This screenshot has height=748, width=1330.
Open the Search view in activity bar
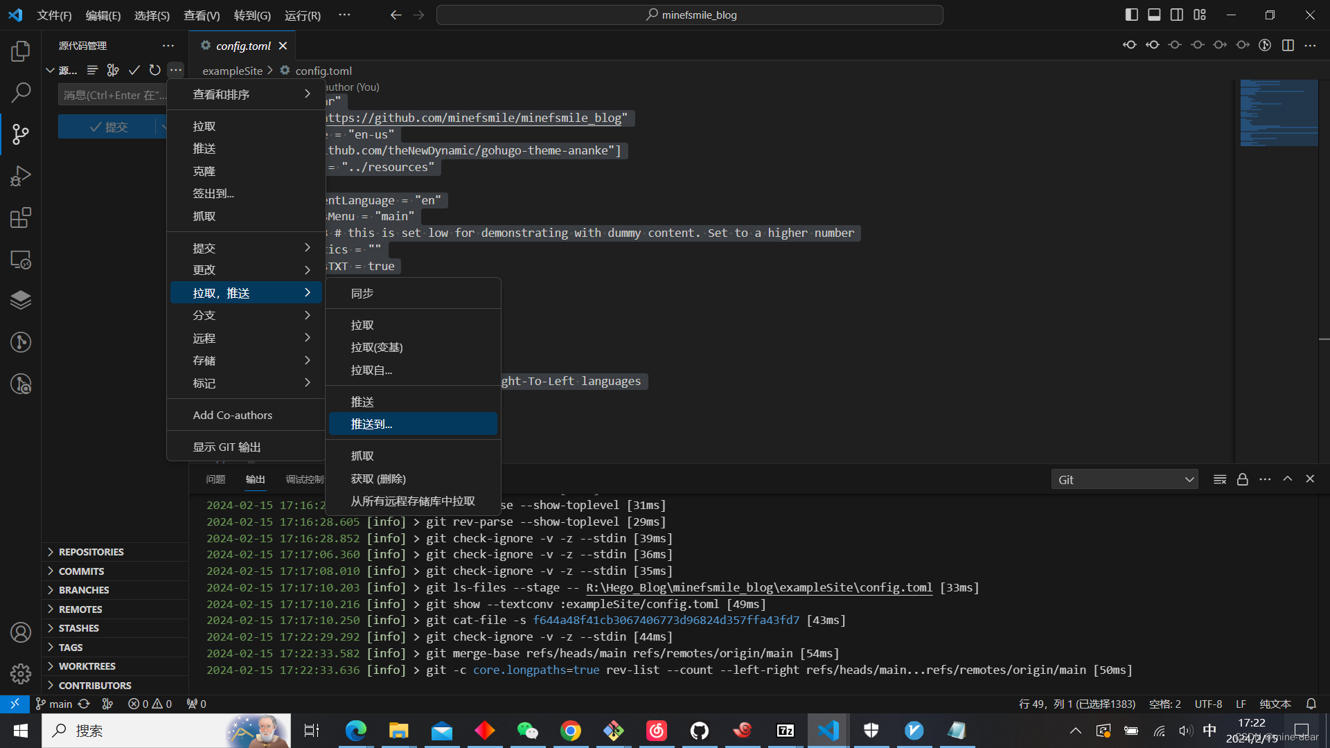tap(21, 92)
